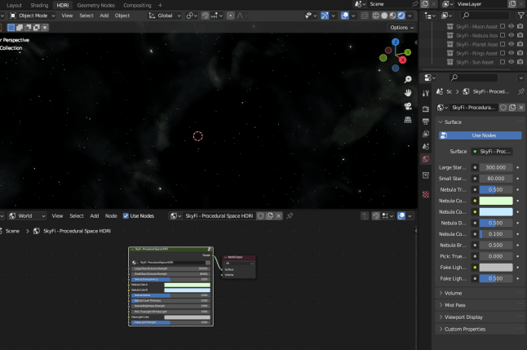Toggle Use Nodes checkbox in node editor
The width and height of the screenshot is (527, 350).
pyautogui.click(x=126, y=216)
